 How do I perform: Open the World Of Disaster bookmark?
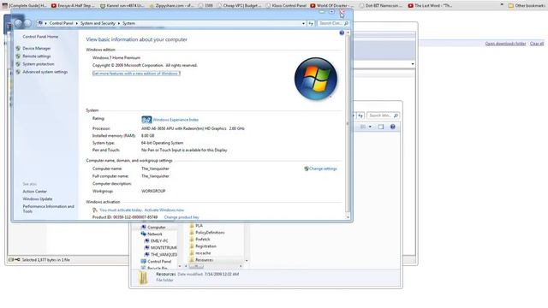coord(331,6)
